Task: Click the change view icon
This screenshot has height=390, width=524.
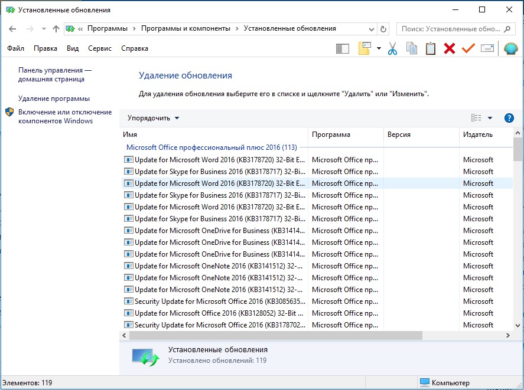Action: coord(476,118)
